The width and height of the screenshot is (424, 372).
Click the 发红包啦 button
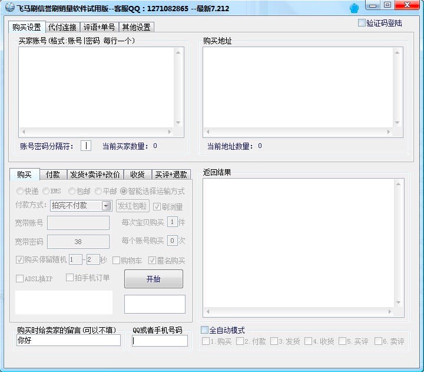[132, 206]
